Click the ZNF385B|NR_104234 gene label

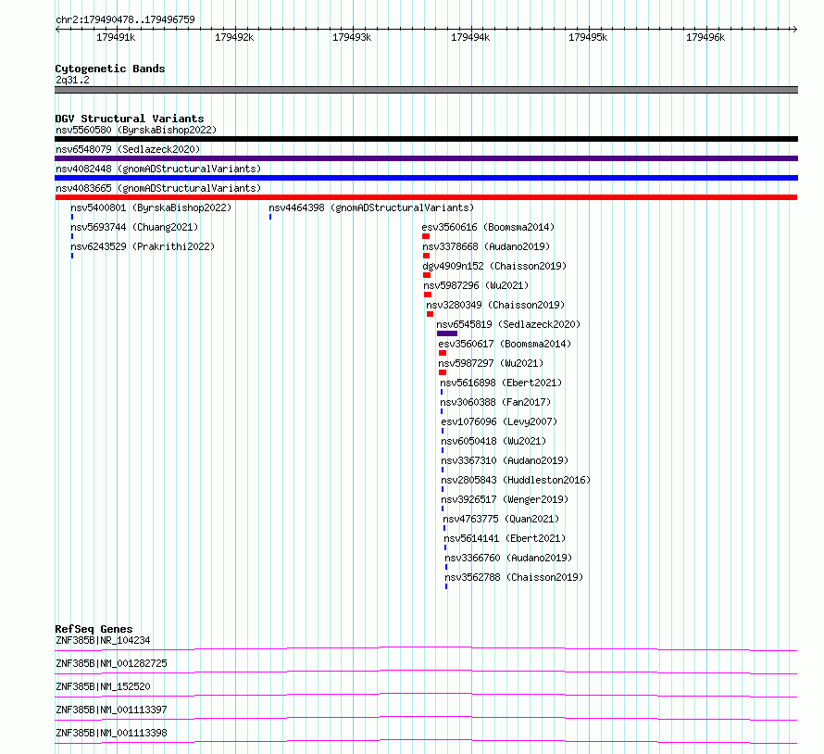pyautogui.click(x=103, y=640)
